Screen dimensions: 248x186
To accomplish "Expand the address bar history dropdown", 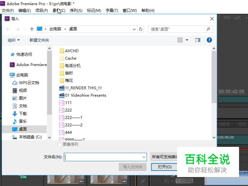I will point(134,29).
